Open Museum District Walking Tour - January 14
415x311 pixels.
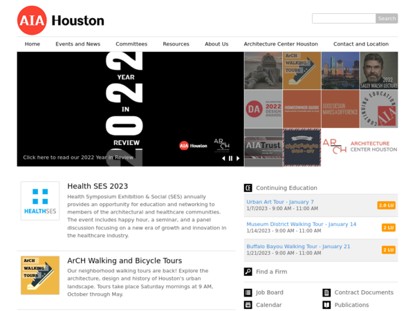(x=301, y=224)
